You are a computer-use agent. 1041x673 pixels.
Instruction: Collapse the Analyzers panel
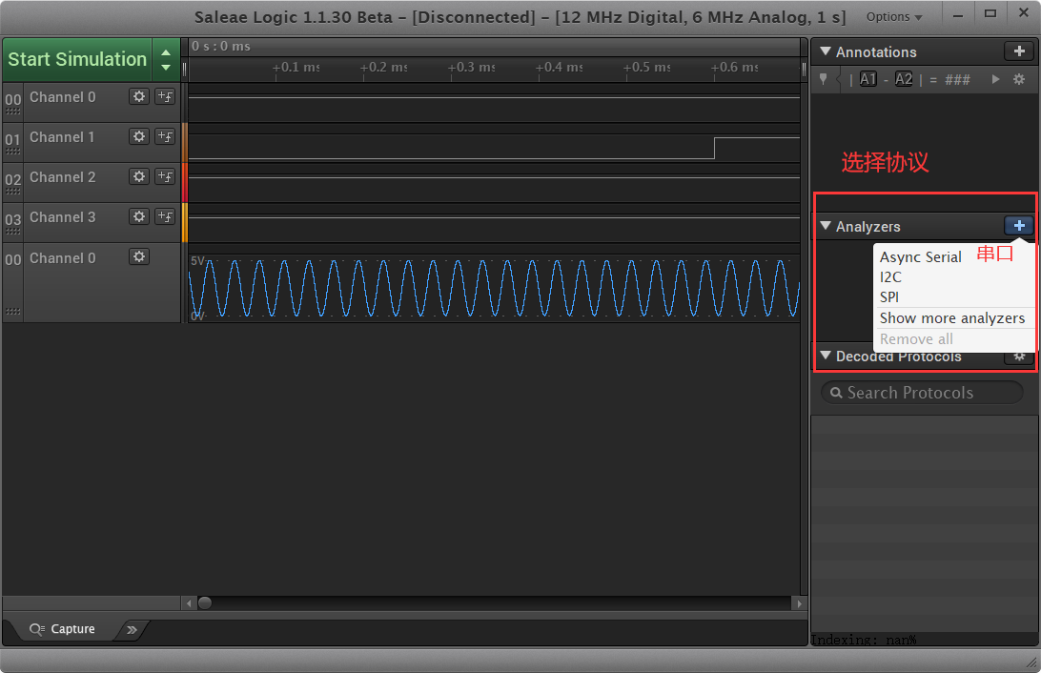pos(826,226)
